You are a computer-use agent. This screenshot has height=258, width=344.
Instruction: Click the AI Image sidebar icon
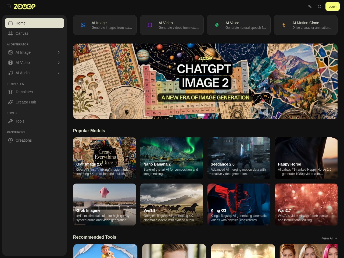click(10, 52)
